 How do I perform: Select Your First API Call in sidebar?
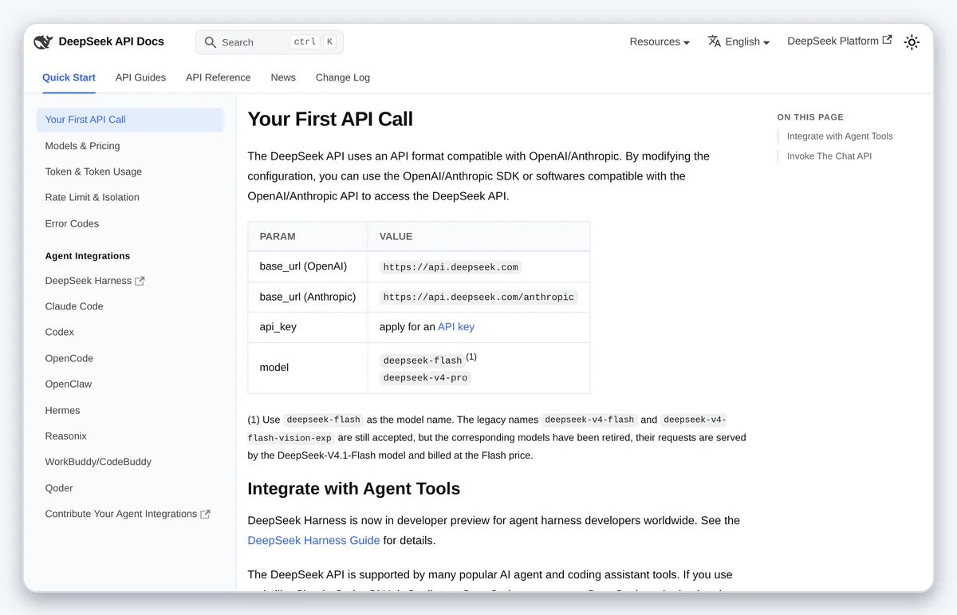130,120
